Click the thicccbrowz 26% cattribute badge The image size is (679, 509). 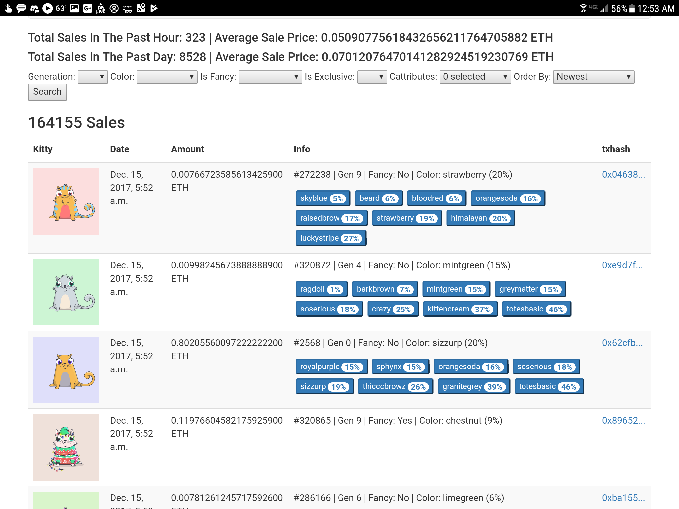(396, 386)
